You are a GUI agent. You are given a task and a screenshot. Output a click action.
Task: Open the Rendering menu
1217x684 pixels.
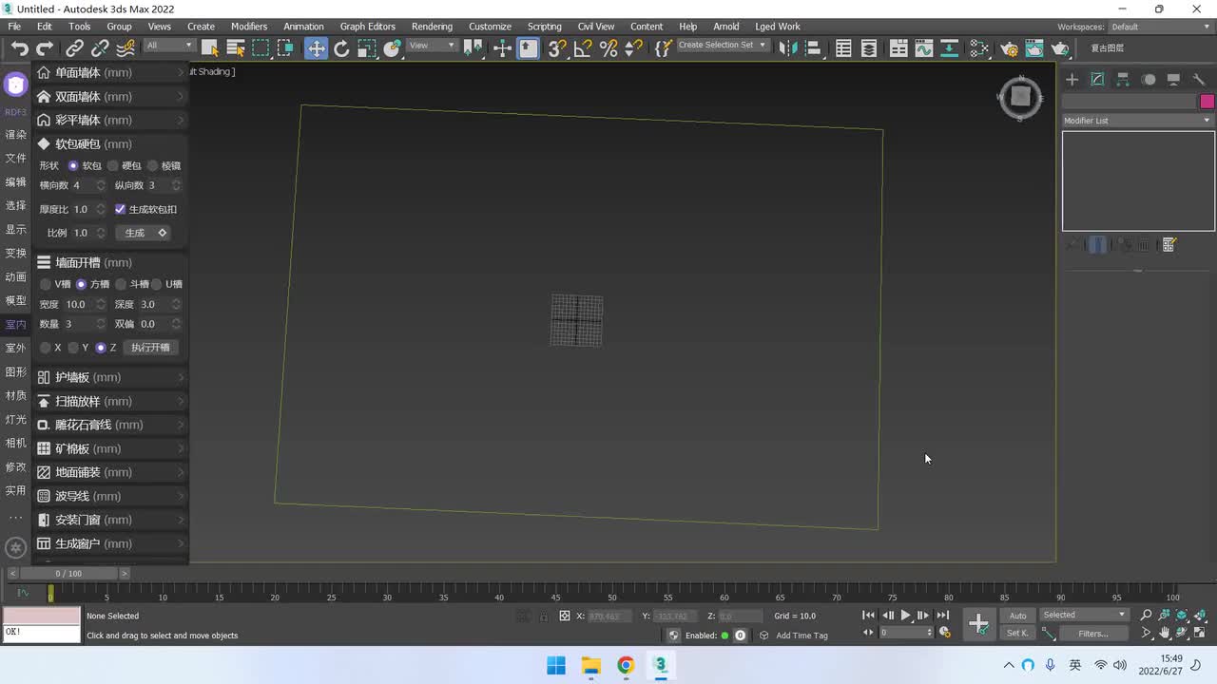tap(432, 27)
